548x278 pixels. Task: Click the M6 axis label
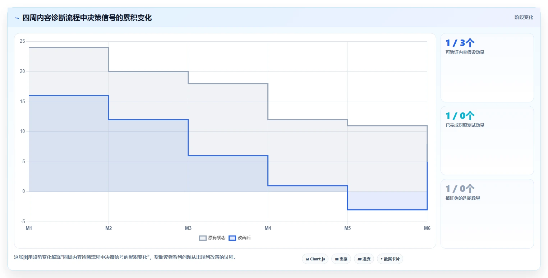[427, 228]
